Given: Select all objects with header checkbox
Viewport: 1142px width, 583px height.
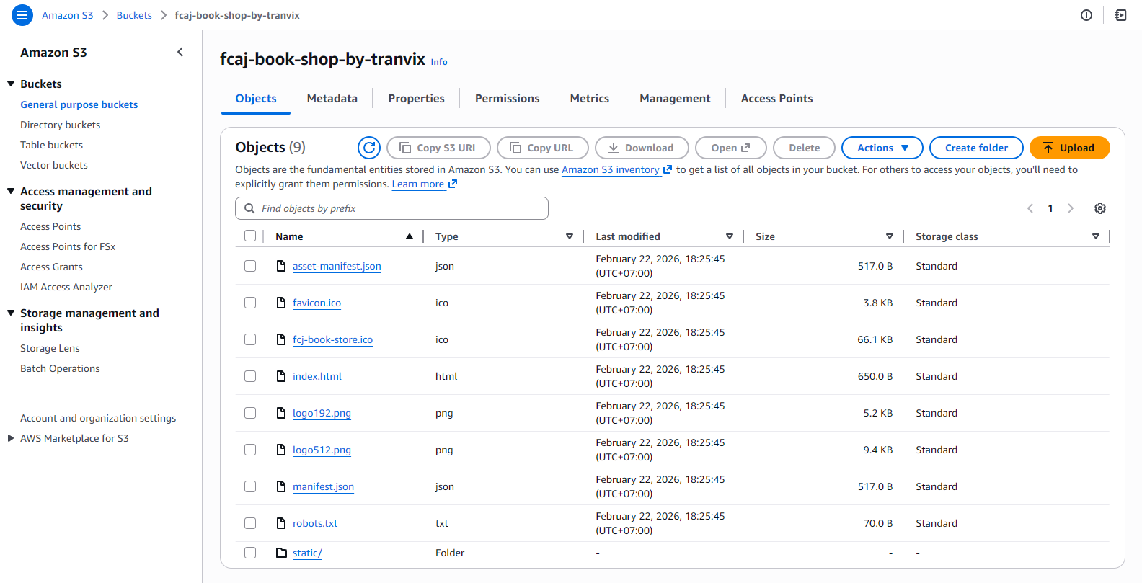Looking at the screenshot, I should [250, 236].
